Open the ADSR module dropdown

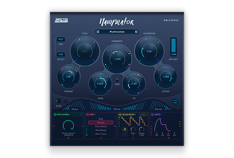(158, 114)
